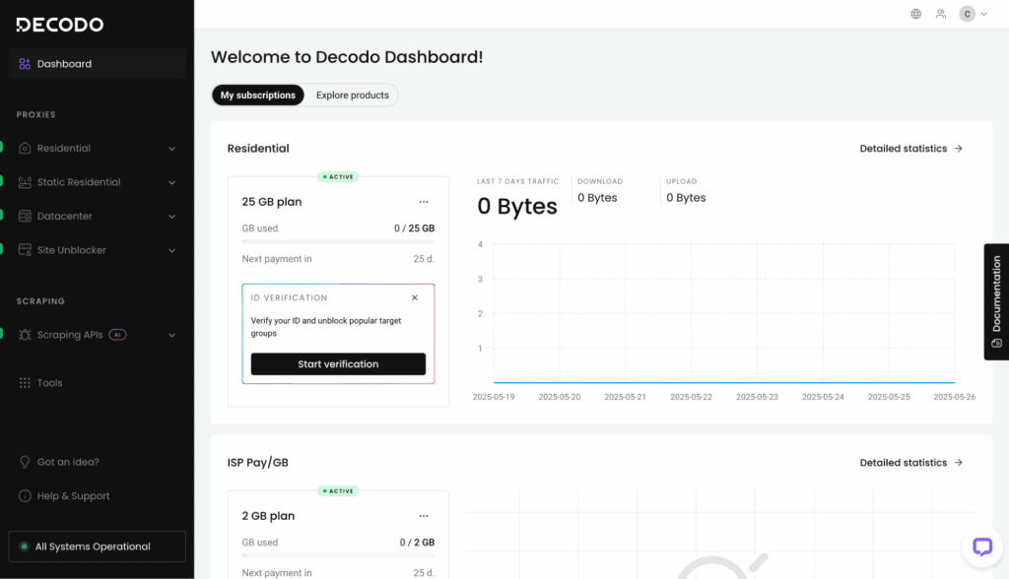This screenshot has height=579, width=1009.
Task: Click the referral people icon in header
Action: (x=940, y=14)
